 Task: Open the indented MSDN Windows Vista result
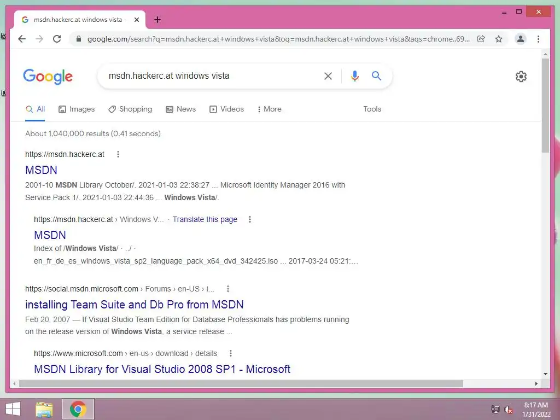tap(50, 235)
